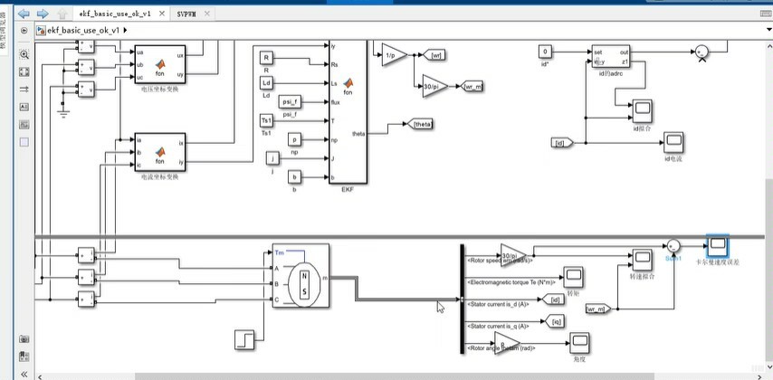The image size is (773, 380).
Task: Select the scope below the adrc block
Action: (x=643, y=112)
